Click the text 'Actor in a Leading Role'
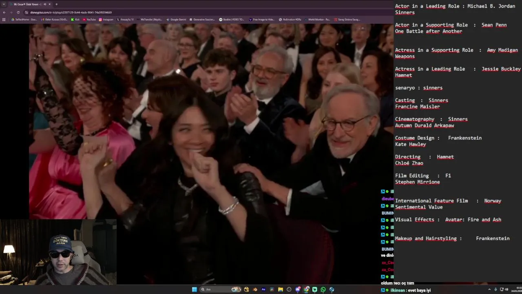 (x=427, y=6)
